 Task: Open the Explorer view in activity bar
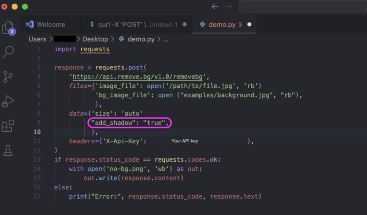8,28
